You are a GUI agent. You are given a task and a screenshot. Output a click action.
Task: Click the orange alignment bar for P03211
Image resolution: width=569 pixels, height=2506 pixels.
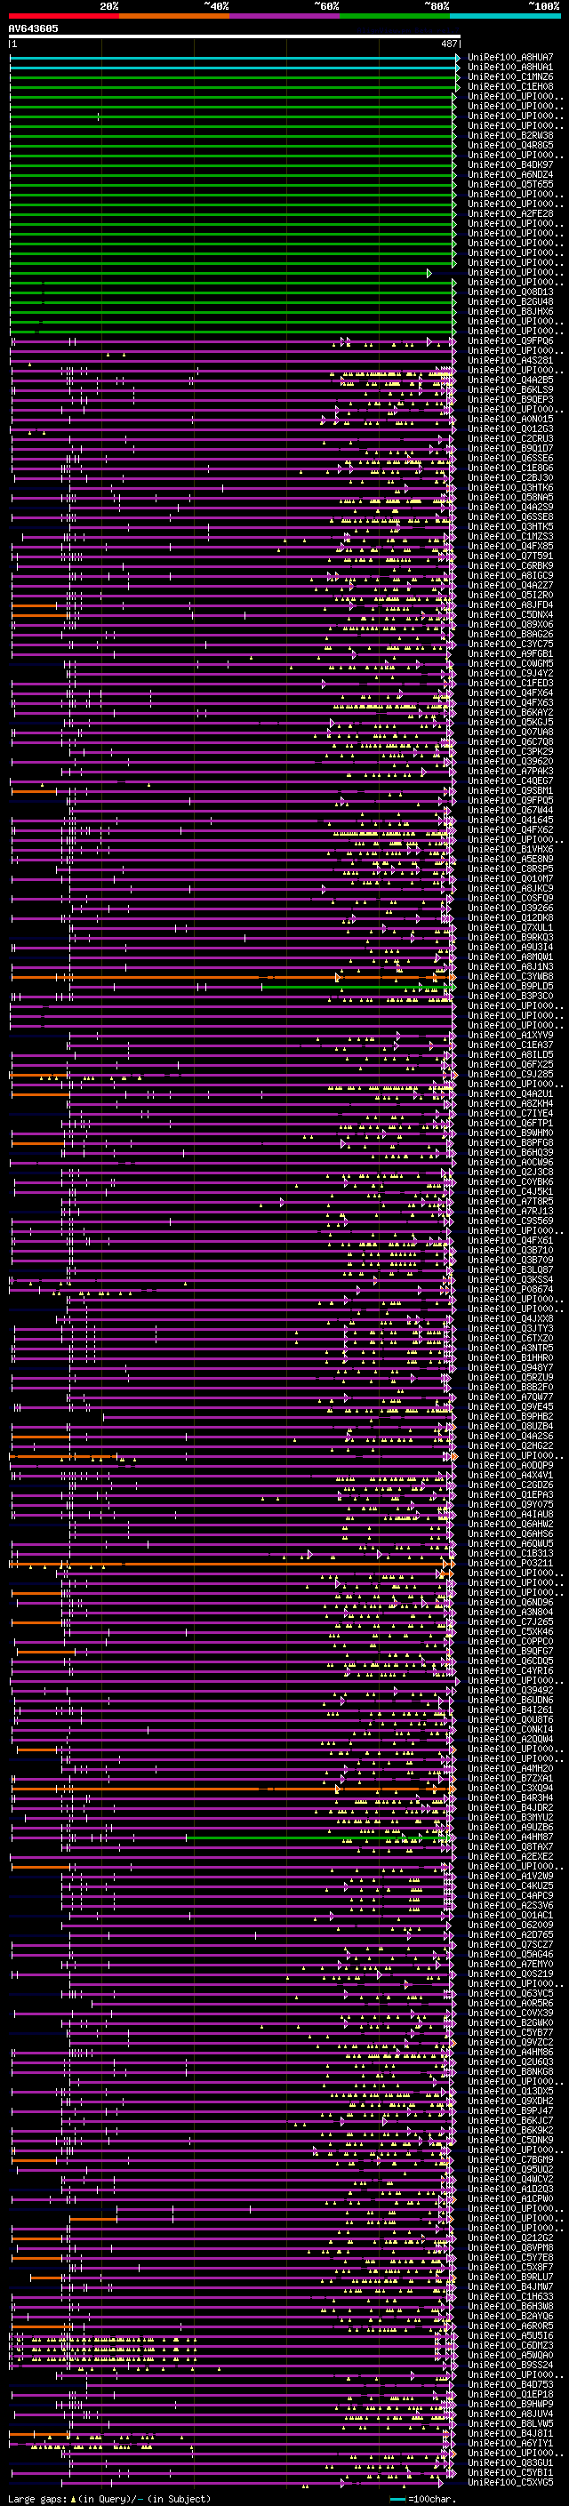(x=231, y=1565)
